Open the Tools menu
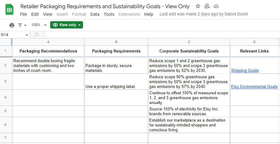This screenshot has height=144, width=280. 109,14
